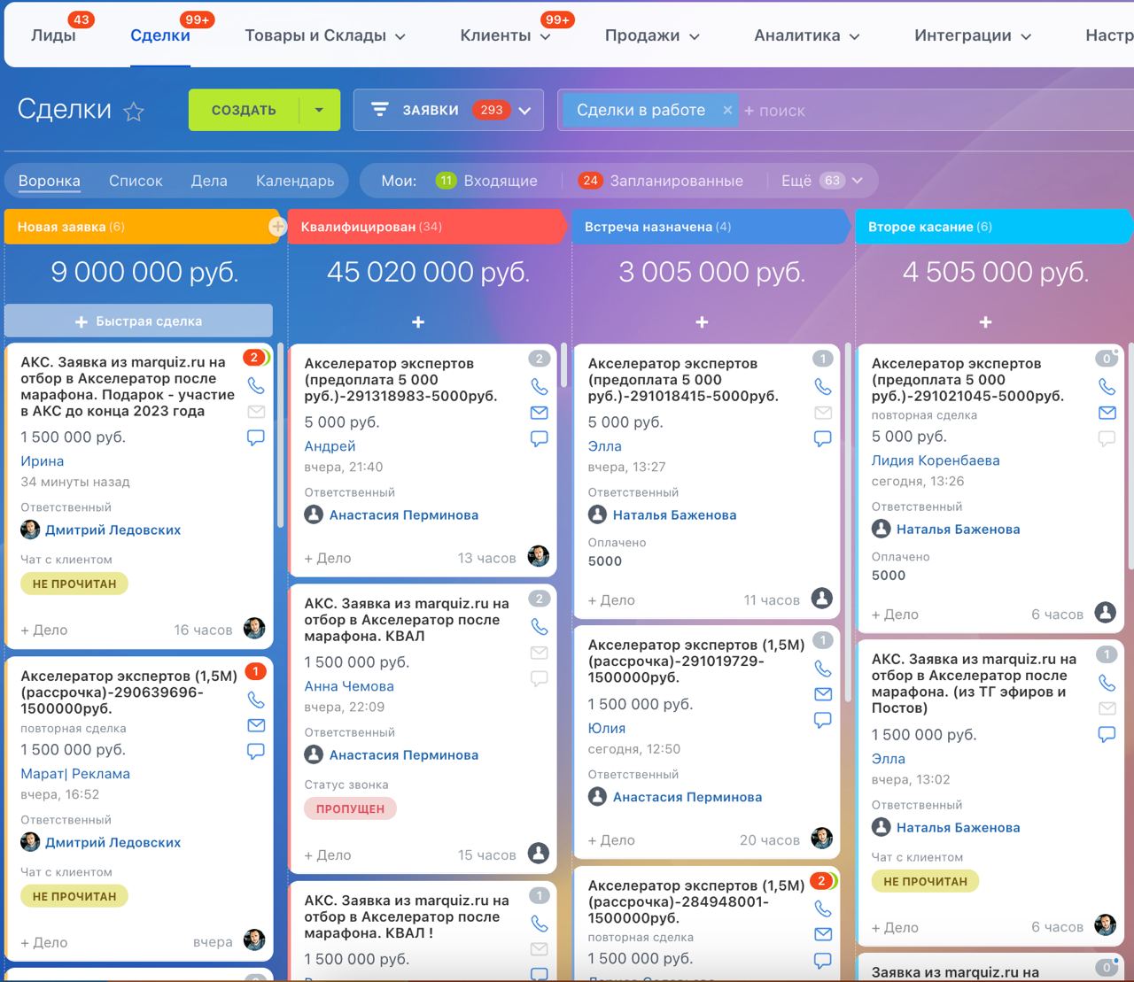Viewport: 1134px width, 982px height.
Task: Click email icon on Марат| Реклама card
Action: [256, 725]
